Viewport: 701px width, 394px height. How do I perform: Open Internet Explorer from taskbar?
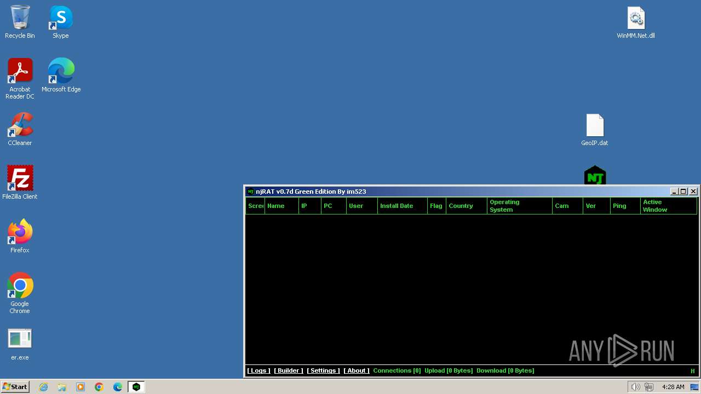pyautogui.click(x=43, y=387)
